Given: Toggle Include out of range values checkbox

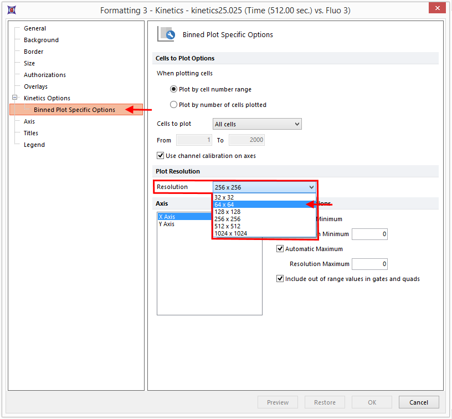Looking at the screenshot, I should coord(280,279).
